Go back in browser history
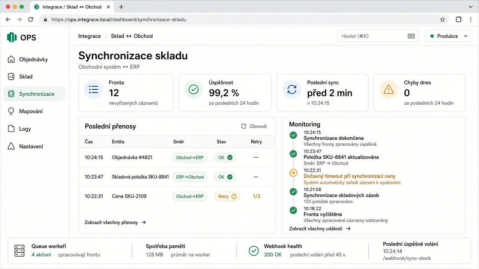Image resolution: width=479 pixels, height=269 pixels. tap(8, 19)
